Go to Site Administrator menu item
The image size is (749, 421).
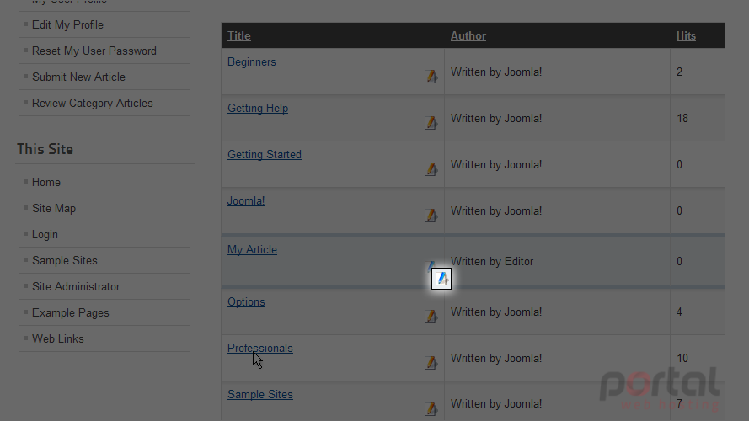pos(76,286)
